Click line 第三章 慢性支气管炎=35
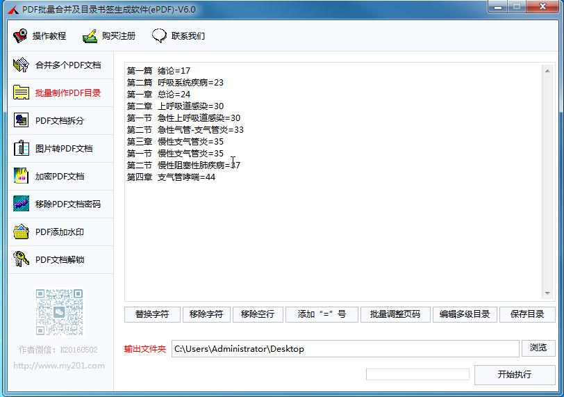This screenshot has height=397, width=564. (x=175, y=141)
